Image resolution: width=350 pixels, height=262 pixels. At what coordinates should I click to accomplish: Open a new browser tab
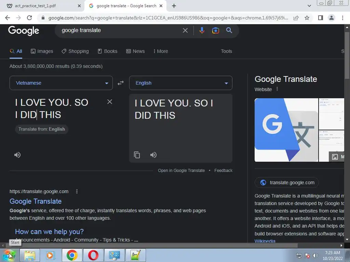[174, 6]
